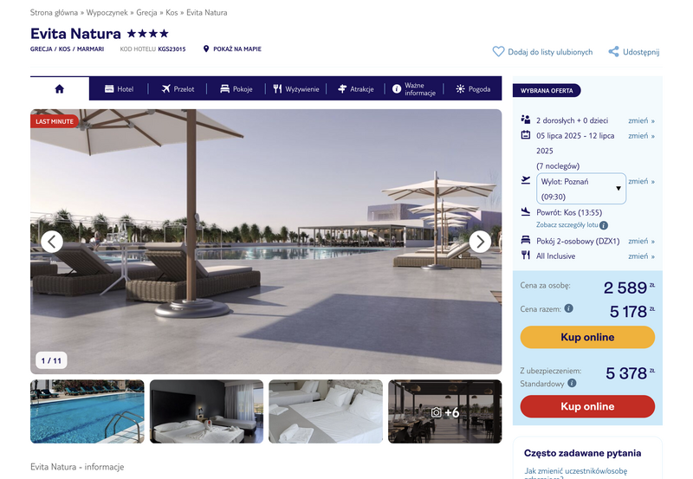Change the Pokój 2-osobowy room type

641,242
